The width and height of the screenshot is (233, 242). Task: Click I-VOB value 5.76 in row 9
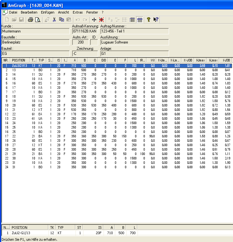pos(228,101)
